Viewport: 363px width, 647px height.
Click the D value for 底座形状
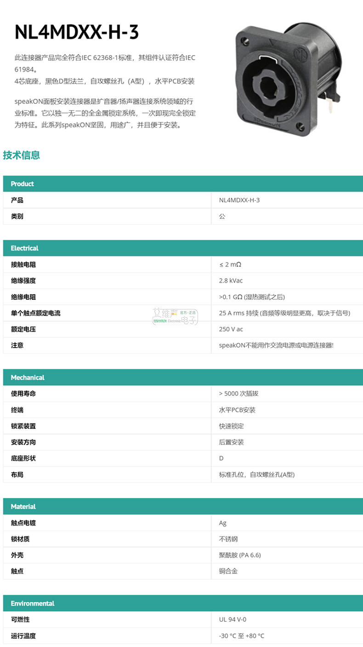tap(221, 458)
